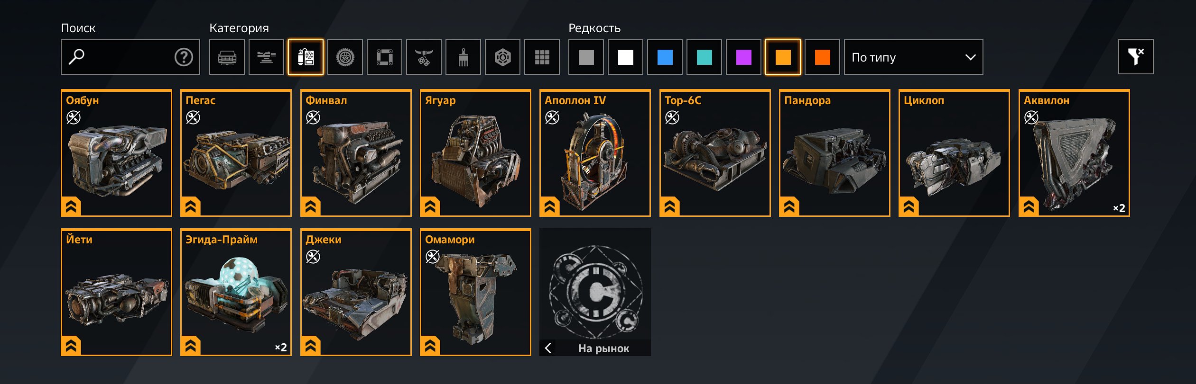This screenshot has width=1196, height=384.
Task: Click the back arrow beside На рынок
Action: [548, 348]
